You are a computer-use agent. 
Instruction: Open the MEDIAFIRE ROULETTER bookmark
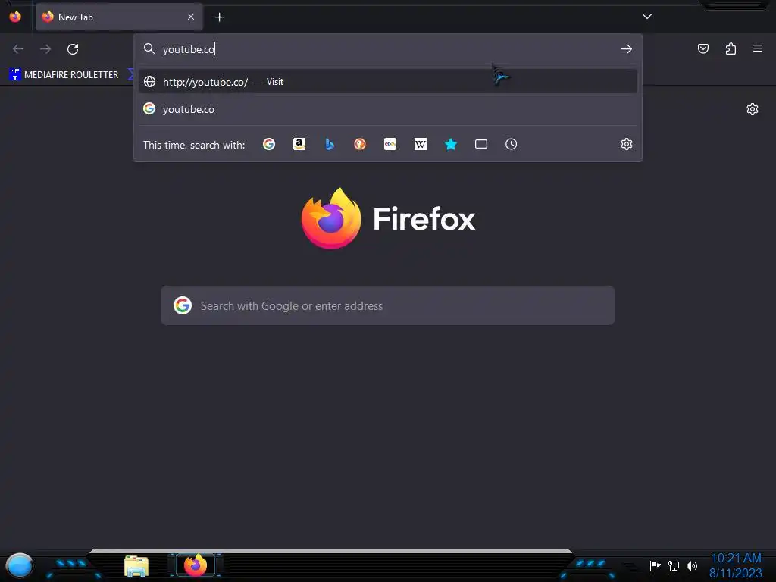pos(64,75)
